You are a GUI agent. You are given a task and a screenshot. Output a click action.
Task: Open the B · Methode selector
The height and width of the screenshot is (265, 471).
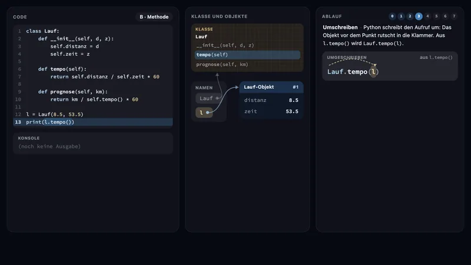(x=154, y=17)
